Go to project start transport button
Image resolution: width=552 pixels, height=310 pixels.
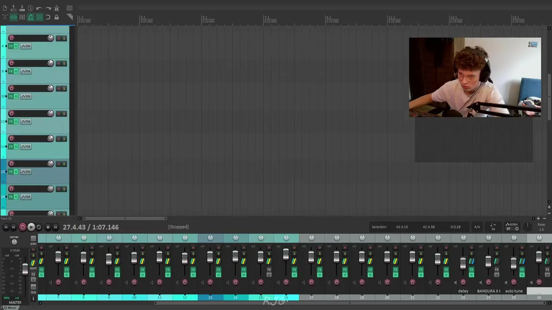tap(6, 227)
